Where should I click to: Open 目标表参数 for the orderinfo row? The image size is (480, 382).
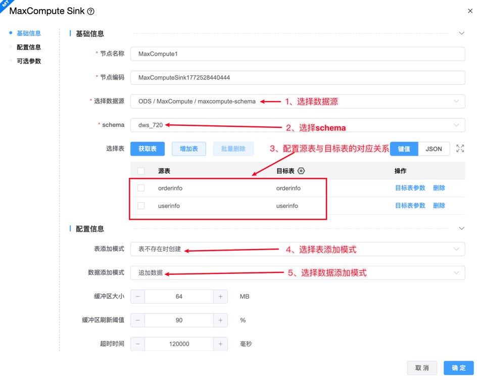pos(410,188)
